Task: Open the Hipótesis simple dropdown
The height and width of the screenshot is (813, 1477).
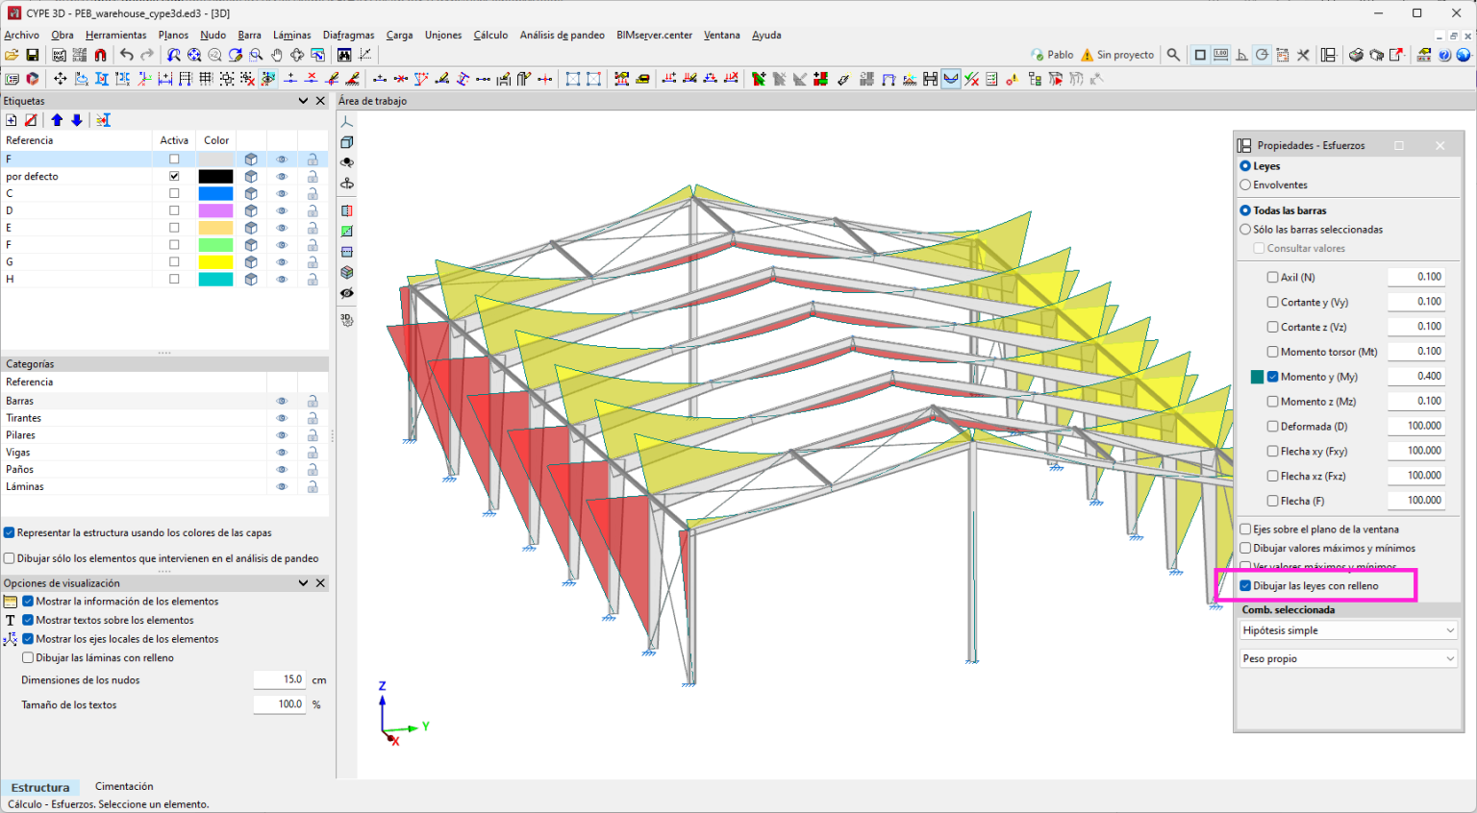Action: point(1347,630)
